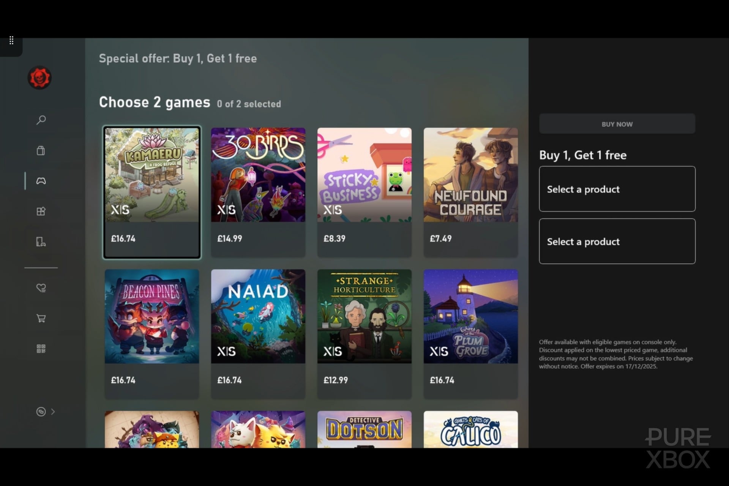Image resolution: width=729 pixels, height=486 pixels.
Task: Open the shopping cart icon
Action: [x=41, y=318]
